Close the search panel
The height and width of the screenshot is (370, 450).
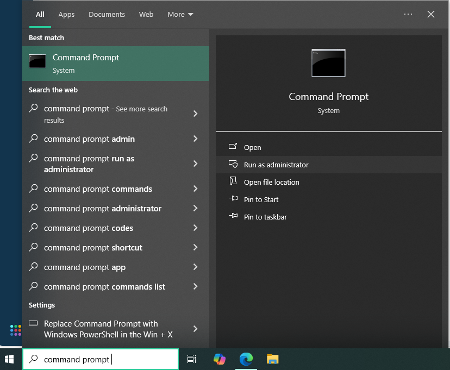[x=431, y=14]
